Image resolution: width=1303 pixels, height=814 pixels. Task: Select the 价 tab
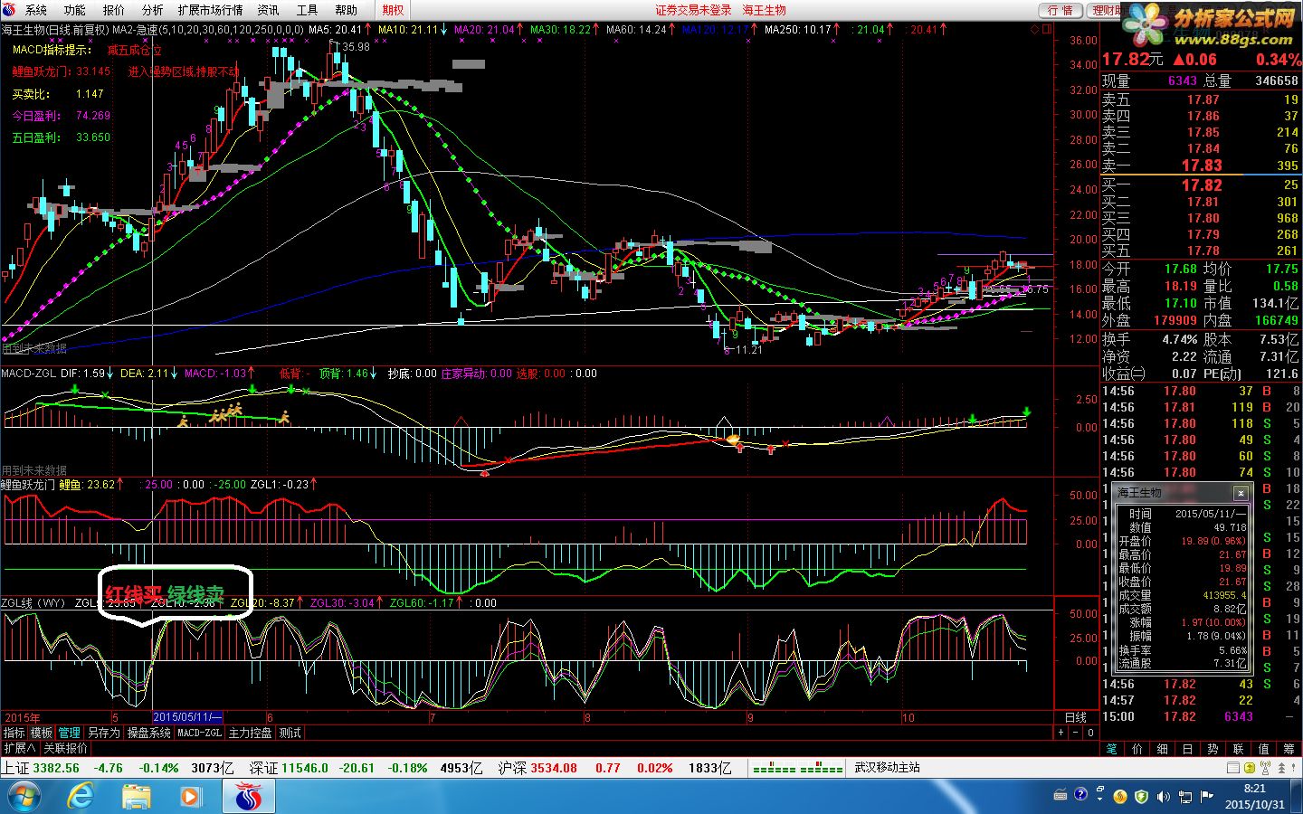point(1137,748)
